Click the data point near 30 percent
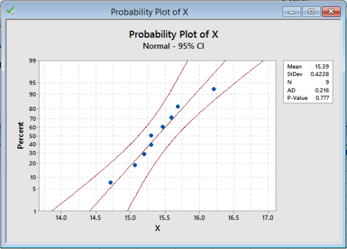Viewport: 347px width, 249px height. click(144, 154)
